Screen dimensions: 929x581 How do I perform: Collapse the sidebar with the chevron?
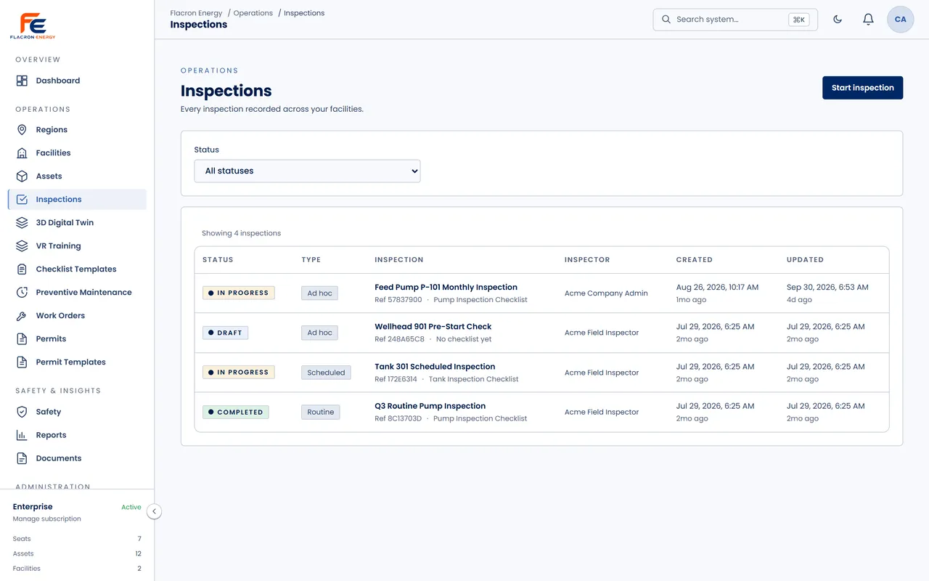pyautogui.click(x=154, y=511)
